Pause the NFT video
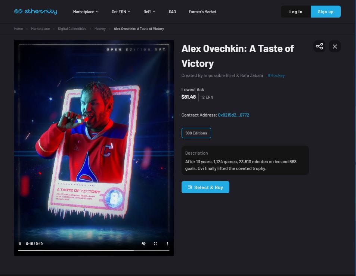 pos(20,244)
